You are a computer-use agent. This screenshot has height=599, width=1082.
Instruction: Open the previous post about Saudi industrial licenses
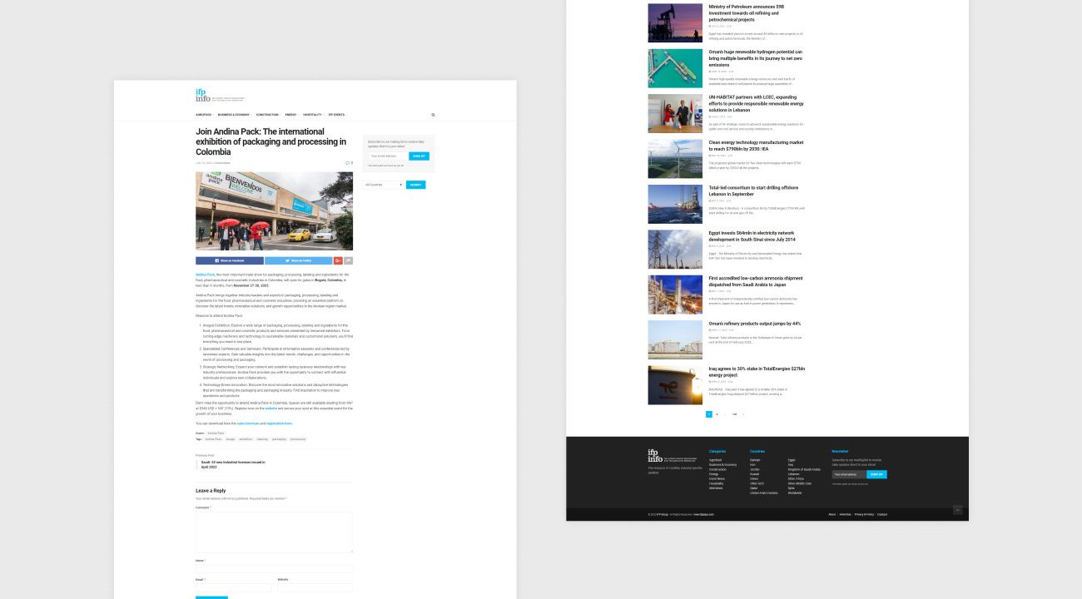pos(233,464)
